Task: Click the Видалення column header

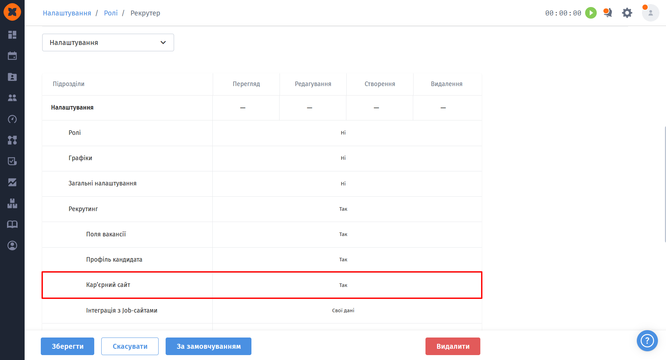Action: tap(447, 84)
